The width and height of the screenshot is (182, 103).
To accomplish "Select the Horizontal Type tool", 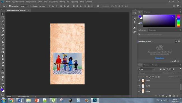I will [x=3, y=66].
